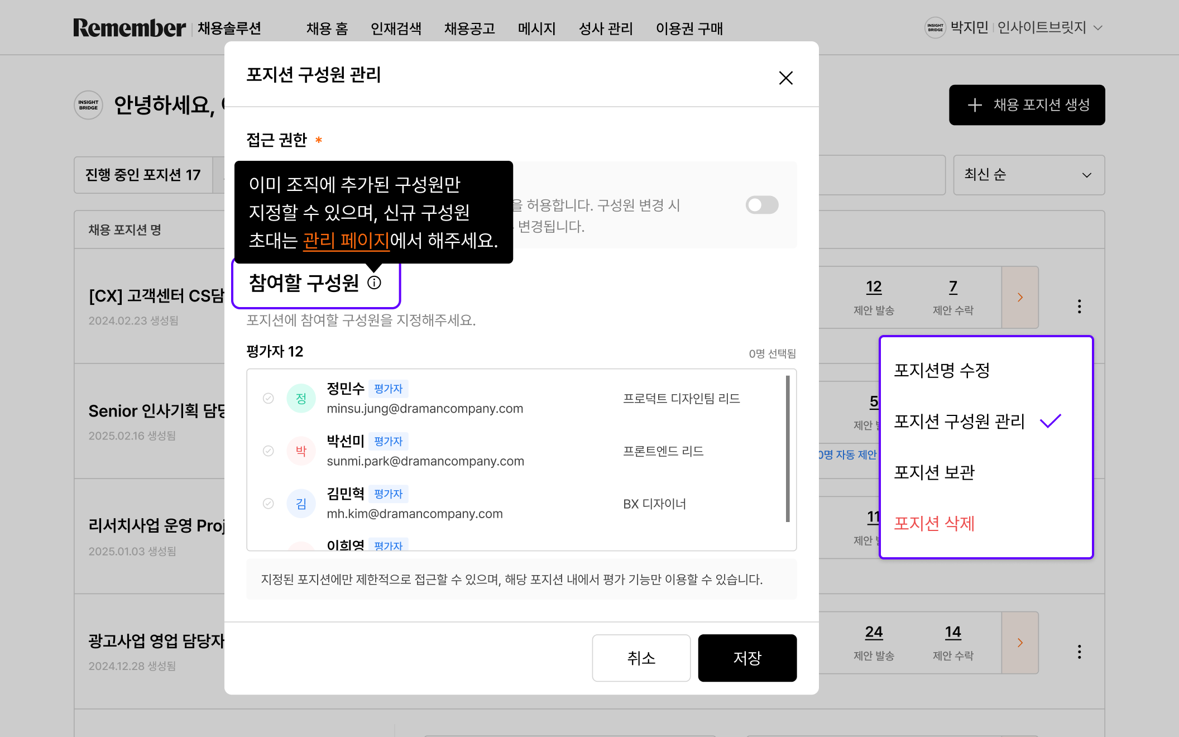Select 포지션 삭제 from the context menu
The image size is (1179, 737).
934,524
